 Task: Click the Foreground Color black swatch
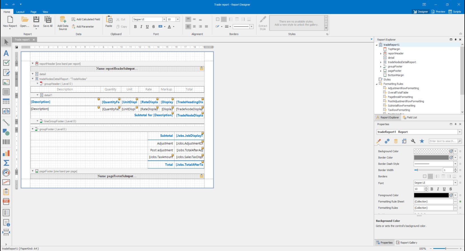(431, 195)
